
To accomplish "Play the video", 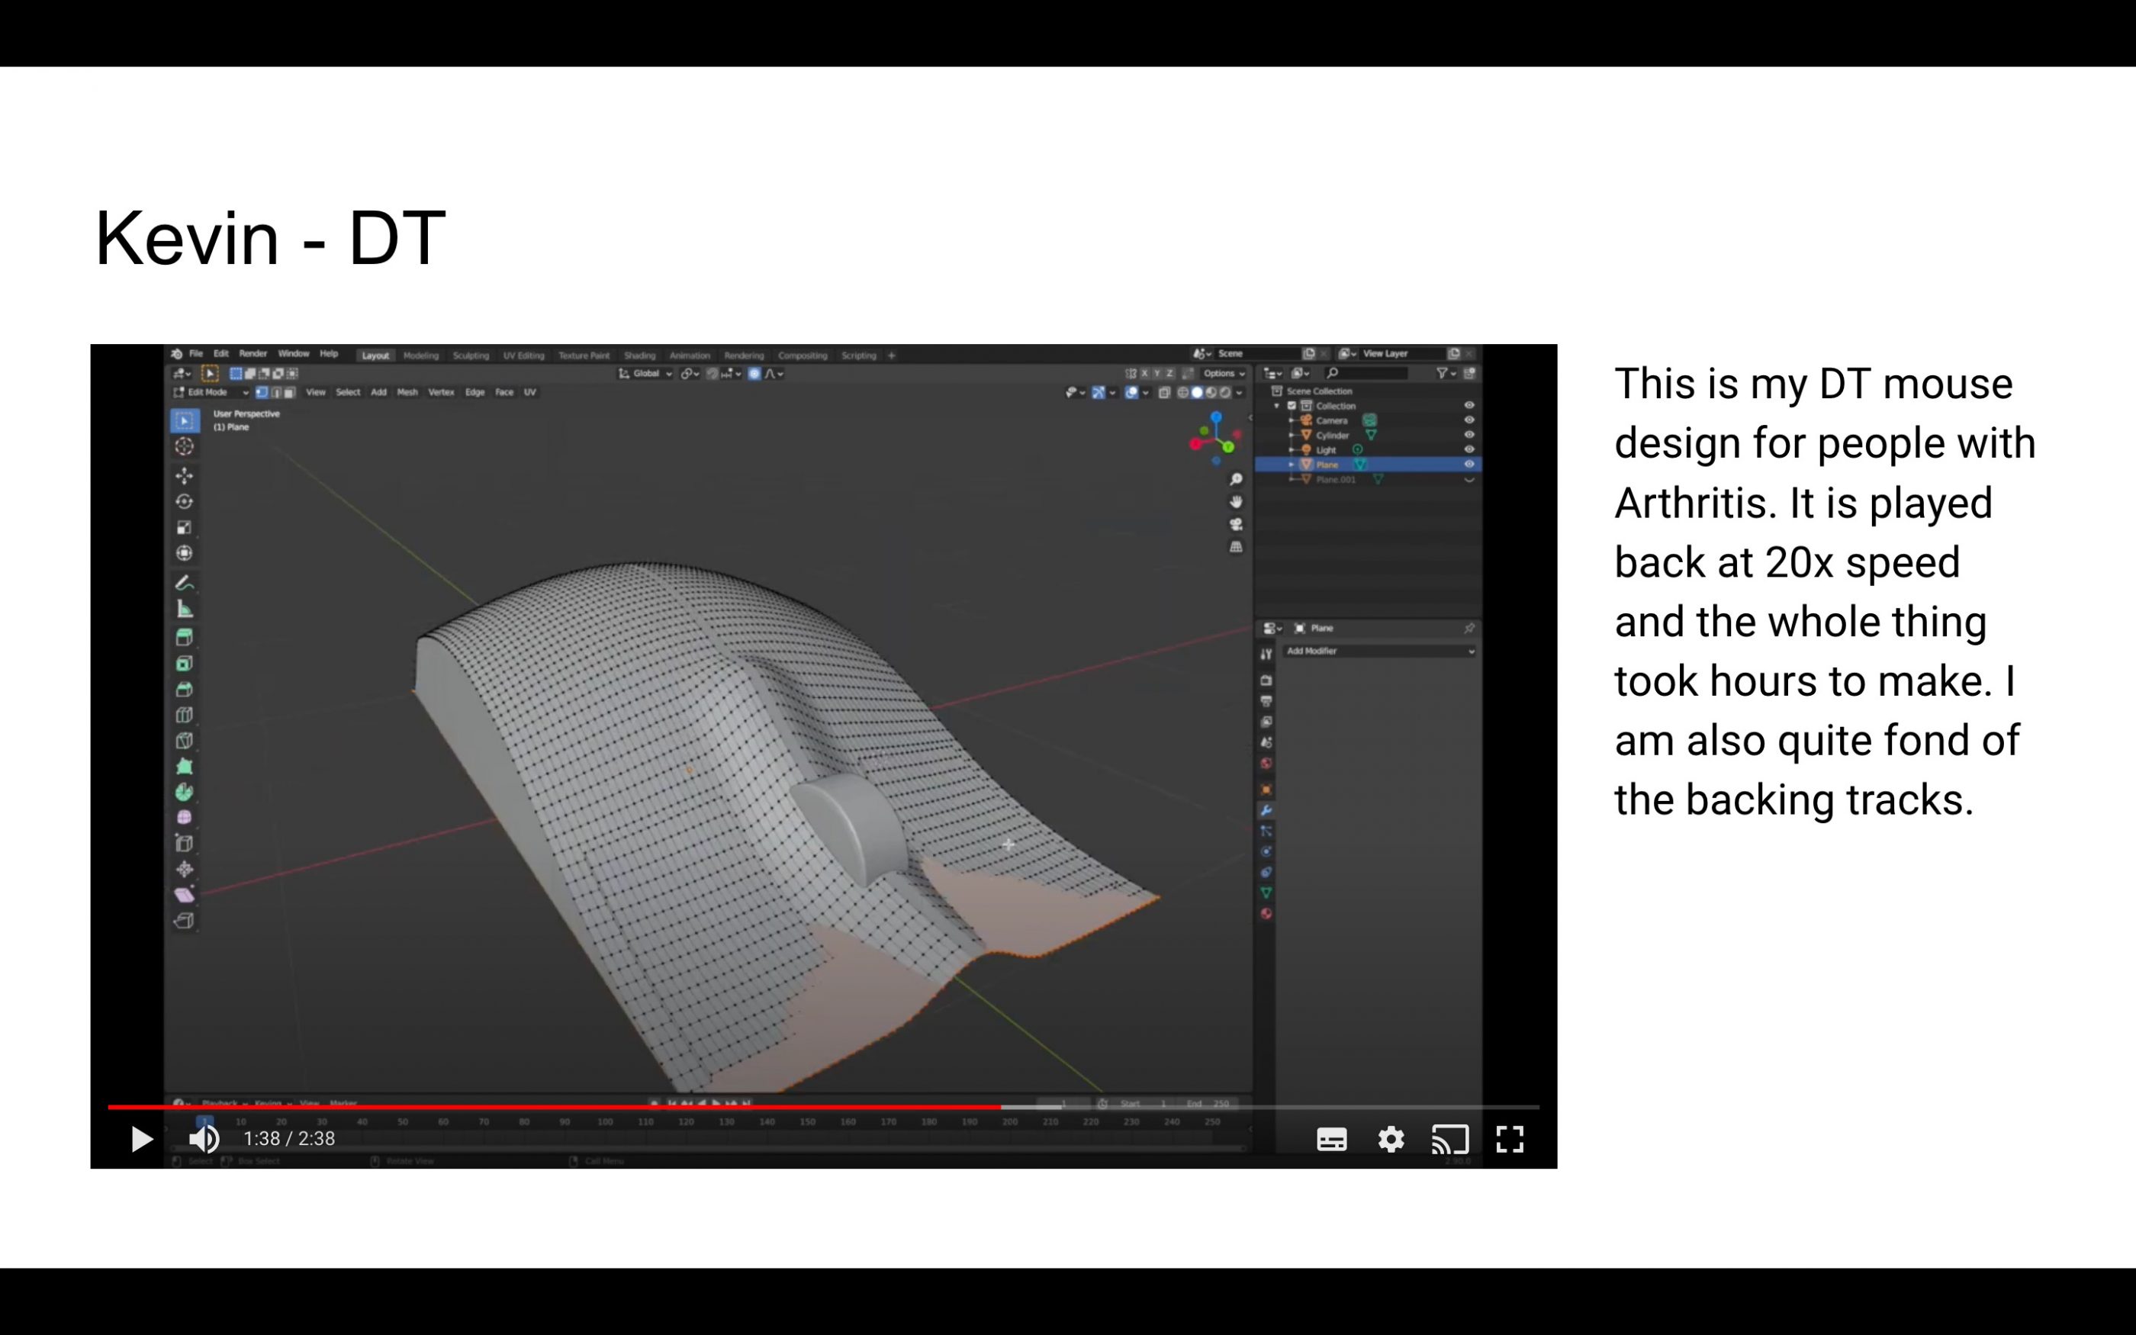I will [x=141, y=1139].
